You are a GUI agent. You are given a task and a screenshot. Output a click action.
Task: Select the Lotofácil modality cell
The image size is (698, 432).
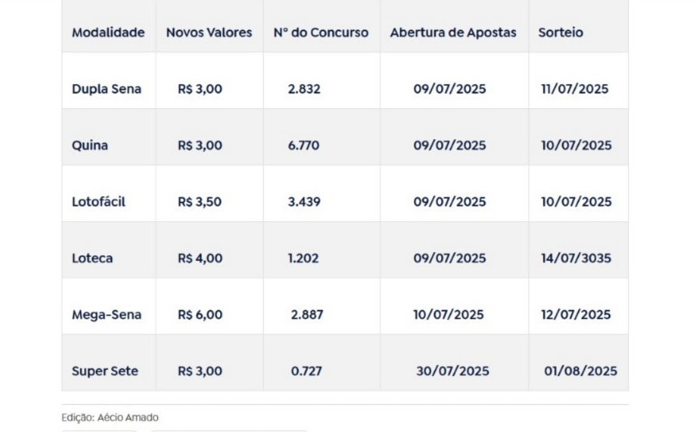pyautogui.click(x=98, y=202)
